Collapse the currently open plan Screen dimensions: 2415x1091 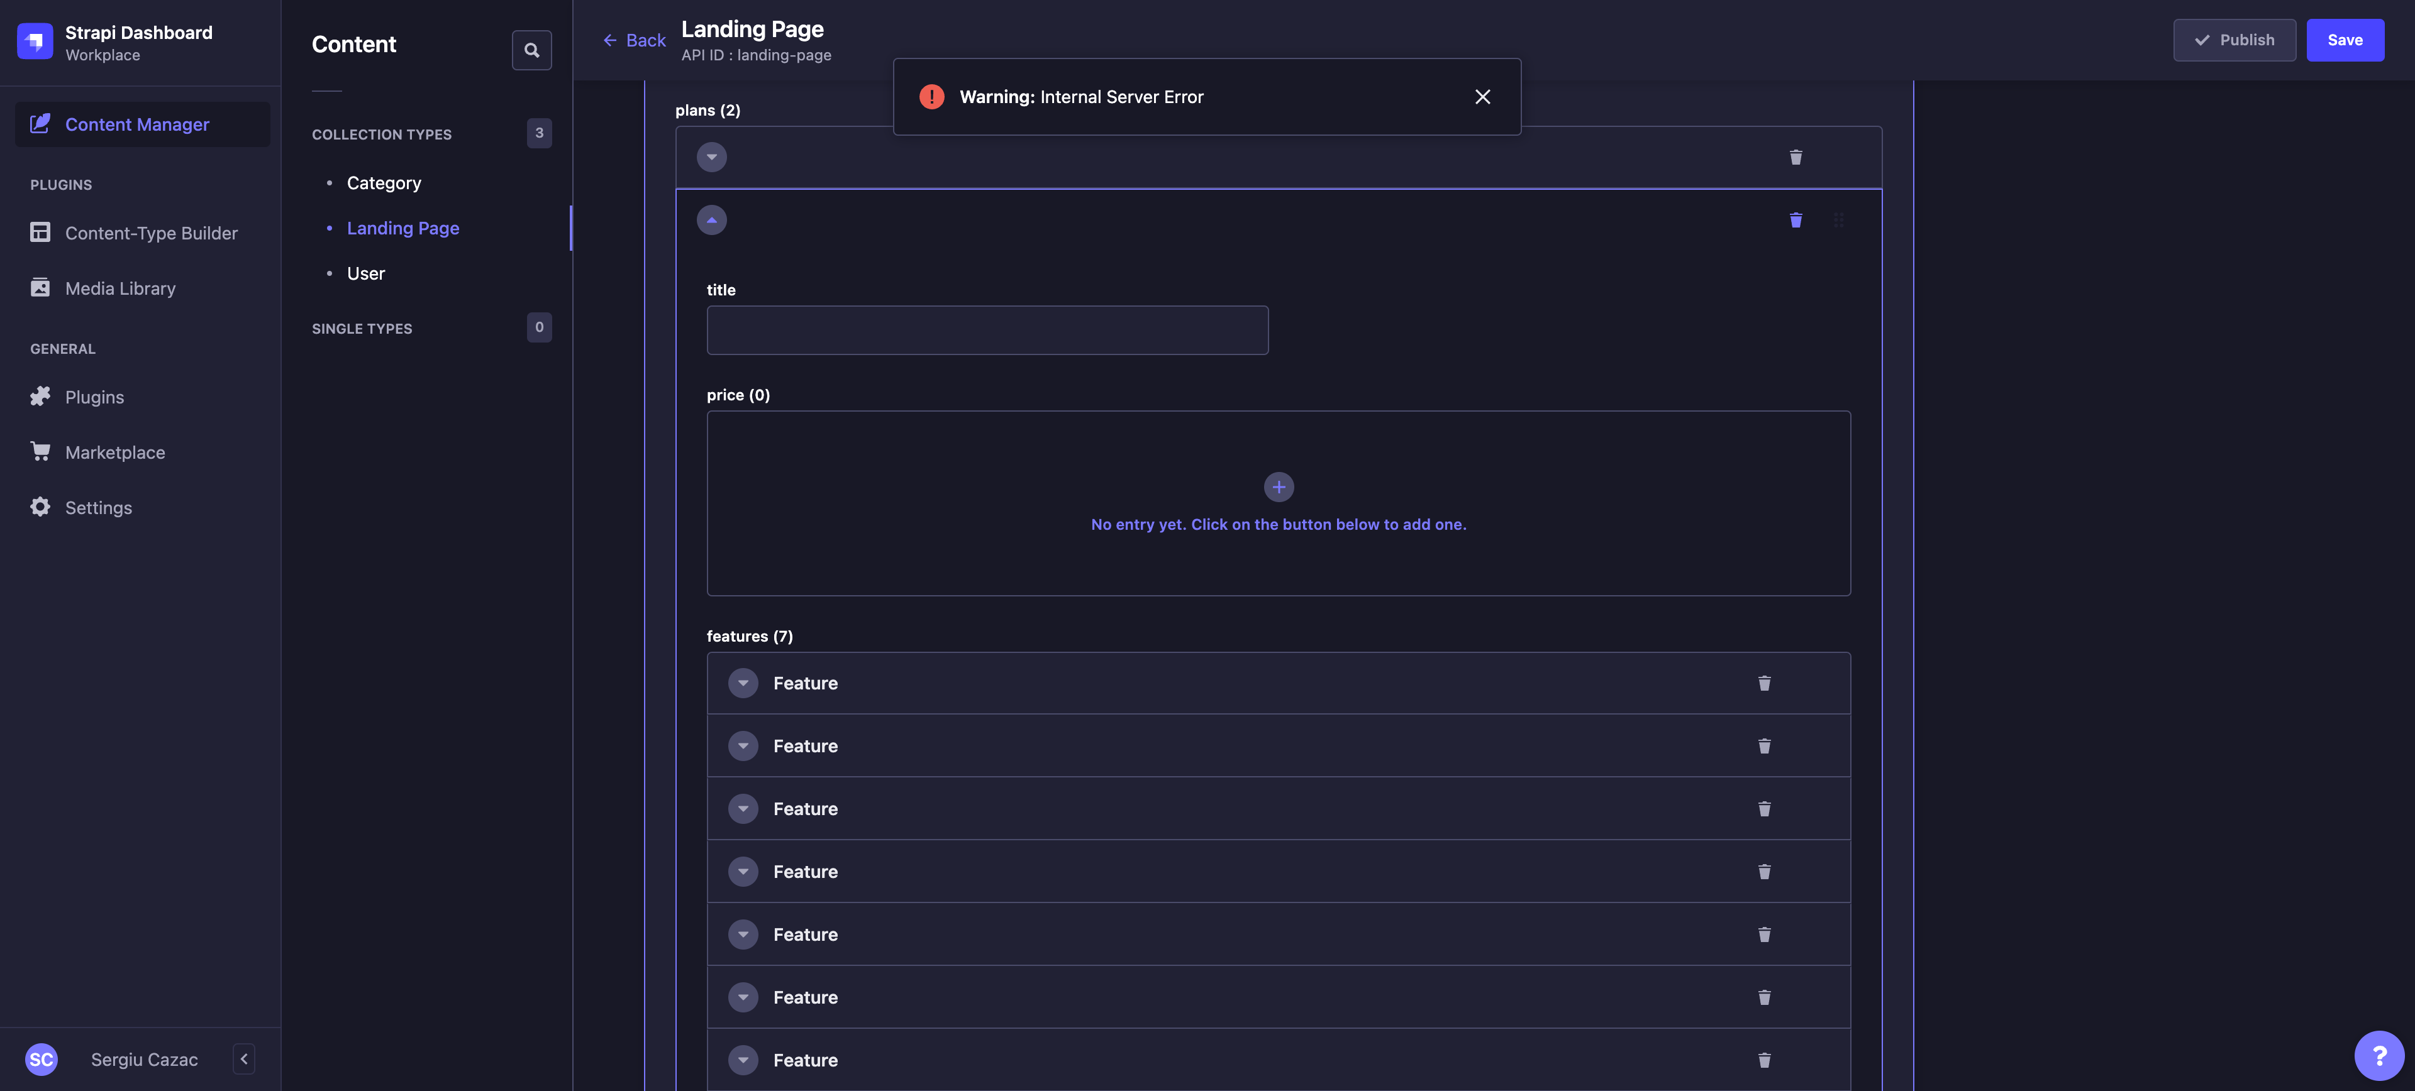tap(711, 220)
